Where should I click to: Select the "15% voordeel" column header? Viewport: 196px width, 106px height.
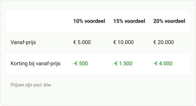tap(129, 21)
